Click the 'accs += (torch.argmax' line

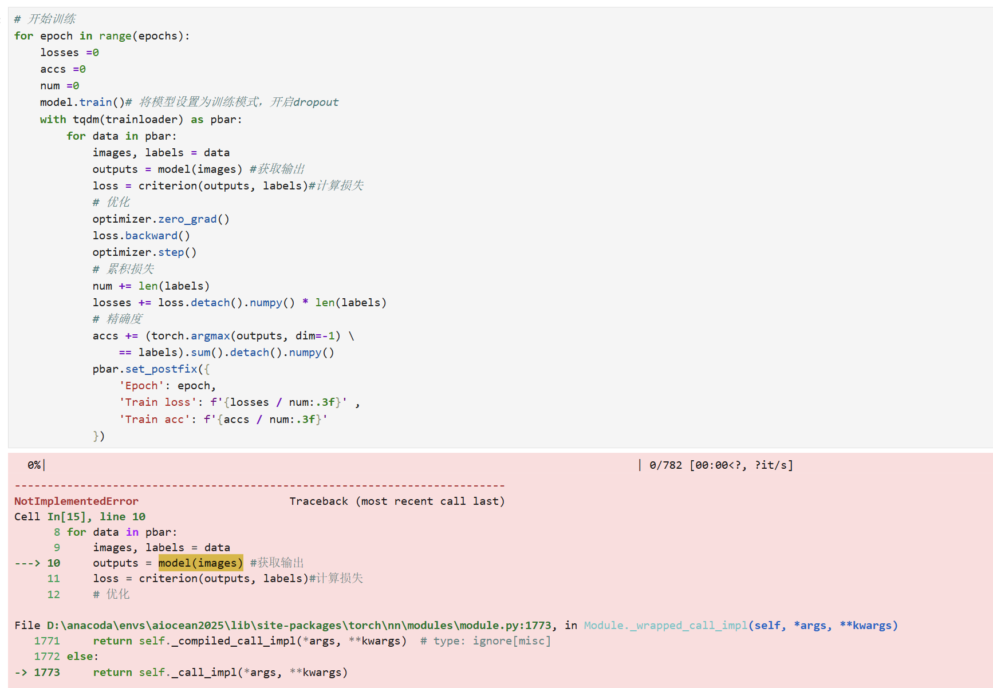[x=223, y=336]
